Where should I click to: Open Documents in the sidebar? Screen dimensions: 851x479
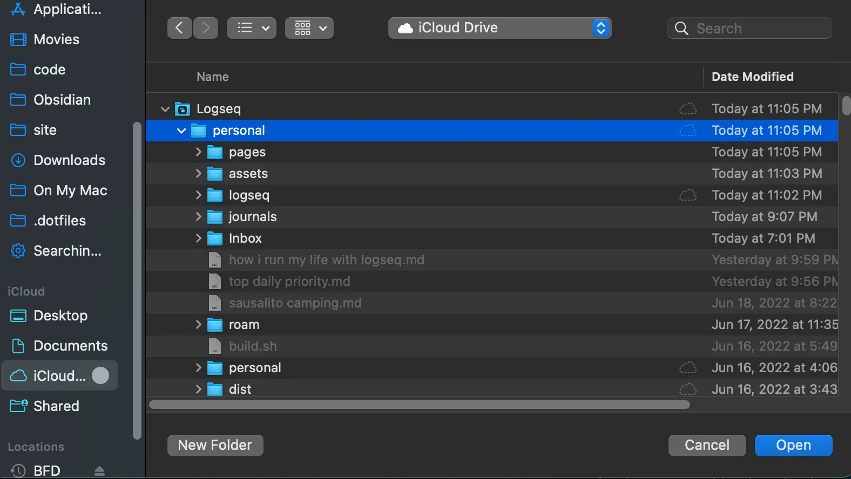(x=70, y=346)
